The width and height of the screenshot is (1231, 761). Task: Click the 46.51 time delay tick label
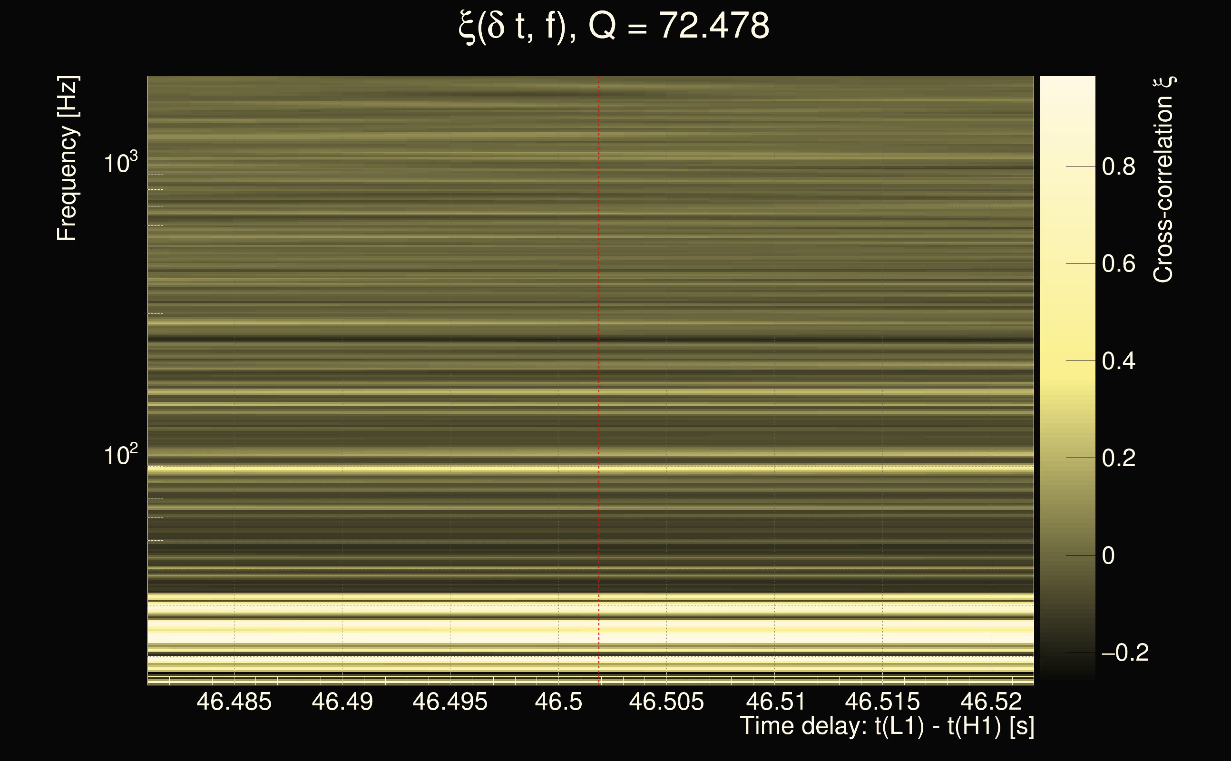point(775,702)
